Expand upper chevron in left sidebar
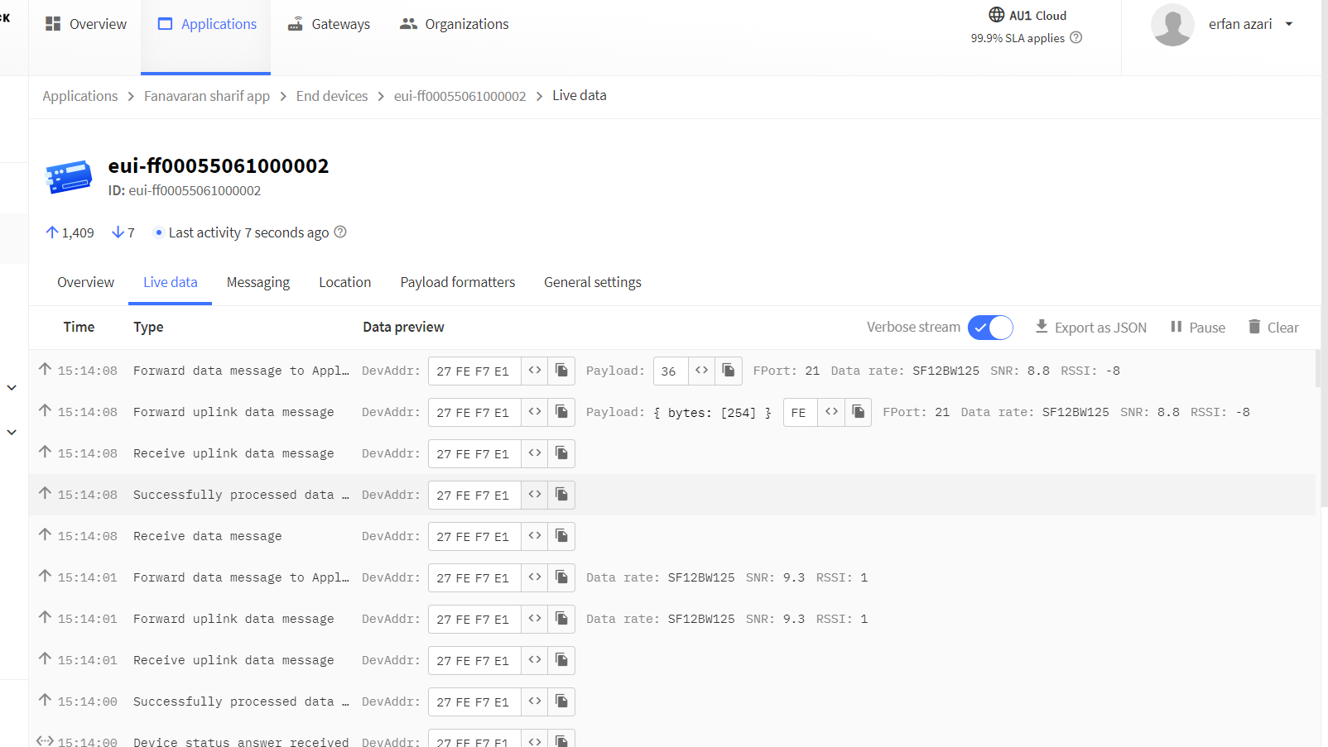This screenshot has width=1328, height=747. coord(12,387)
